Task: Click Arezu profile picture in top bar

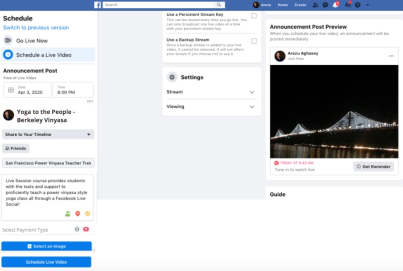Action: (x=256, y=5)
